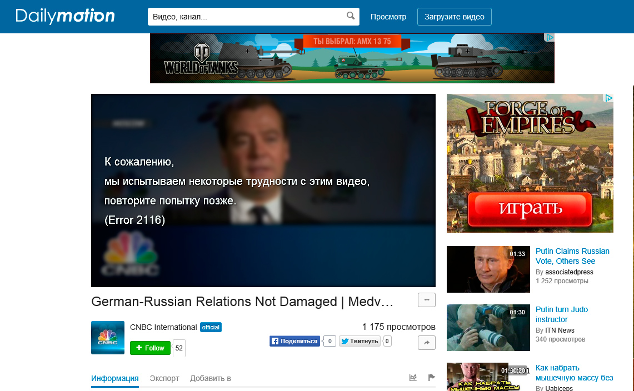Click the AdChoices icon on tanks banner

pos(550,38)
